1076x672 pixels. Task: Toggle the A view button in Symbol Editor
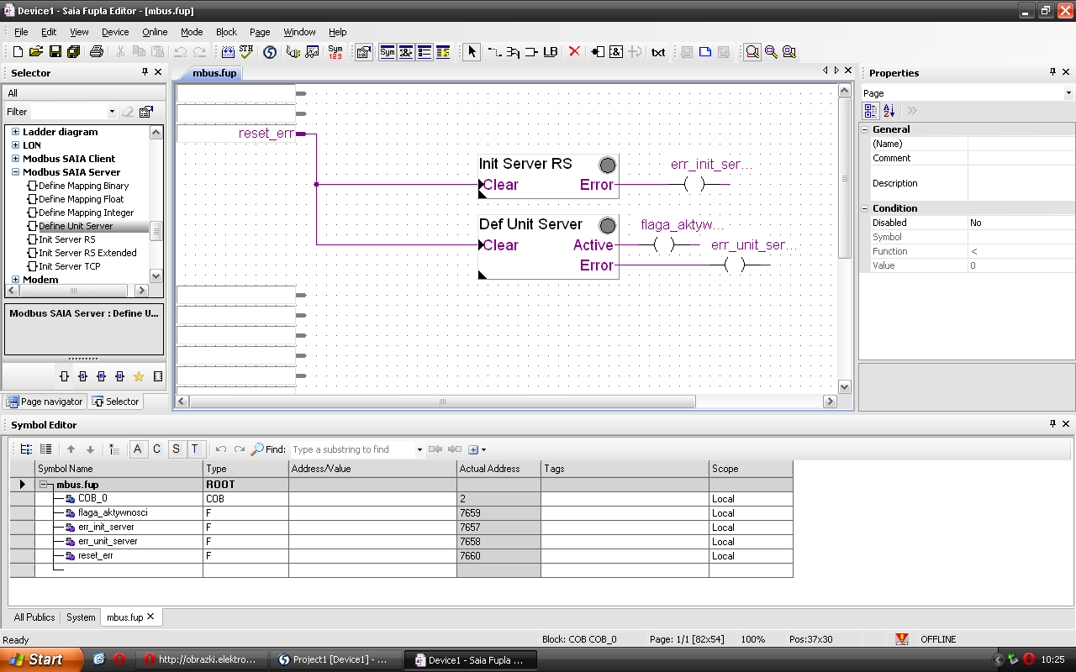tap(138, 449)
